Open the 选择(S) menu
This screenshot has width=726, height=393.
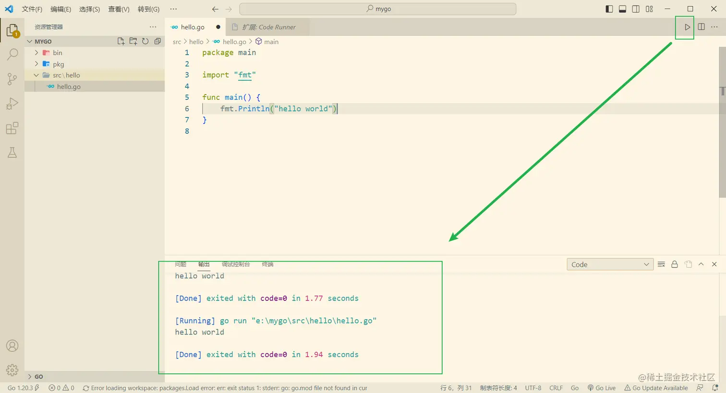90,9
